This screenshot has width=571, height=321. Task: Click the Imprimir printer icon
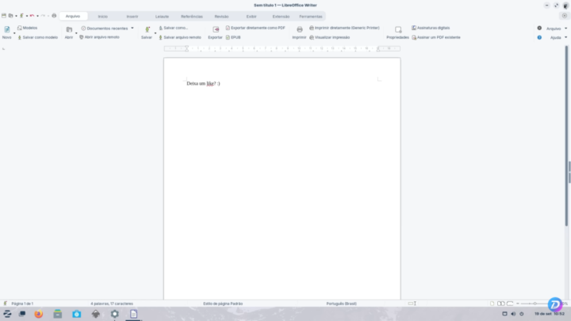pyautogui.click(x=299, y=30)
